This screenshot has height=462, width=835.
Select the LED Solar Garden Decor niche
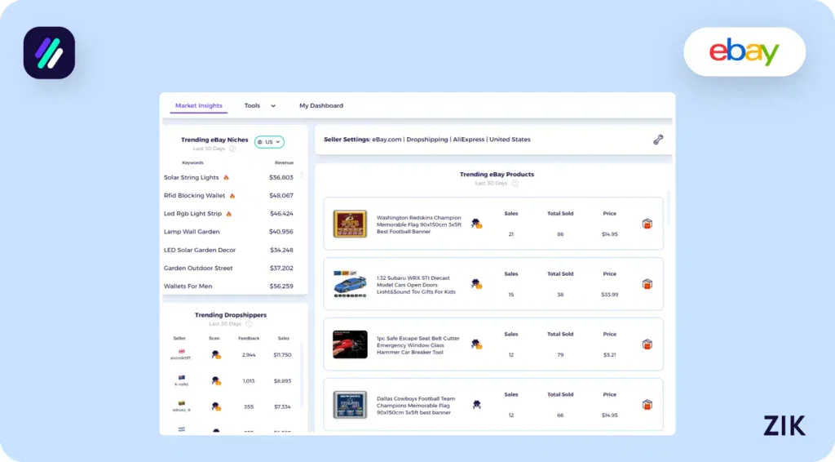[x=200, y=250]
